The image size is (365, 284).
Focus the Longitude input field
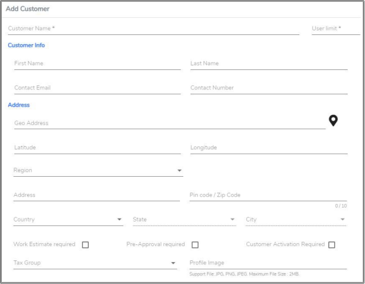pos(269,148)
